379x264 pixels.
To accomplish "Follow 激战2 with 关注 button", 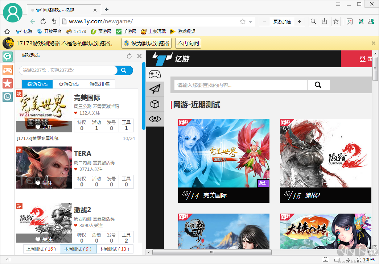I will [x=44, y=239].
